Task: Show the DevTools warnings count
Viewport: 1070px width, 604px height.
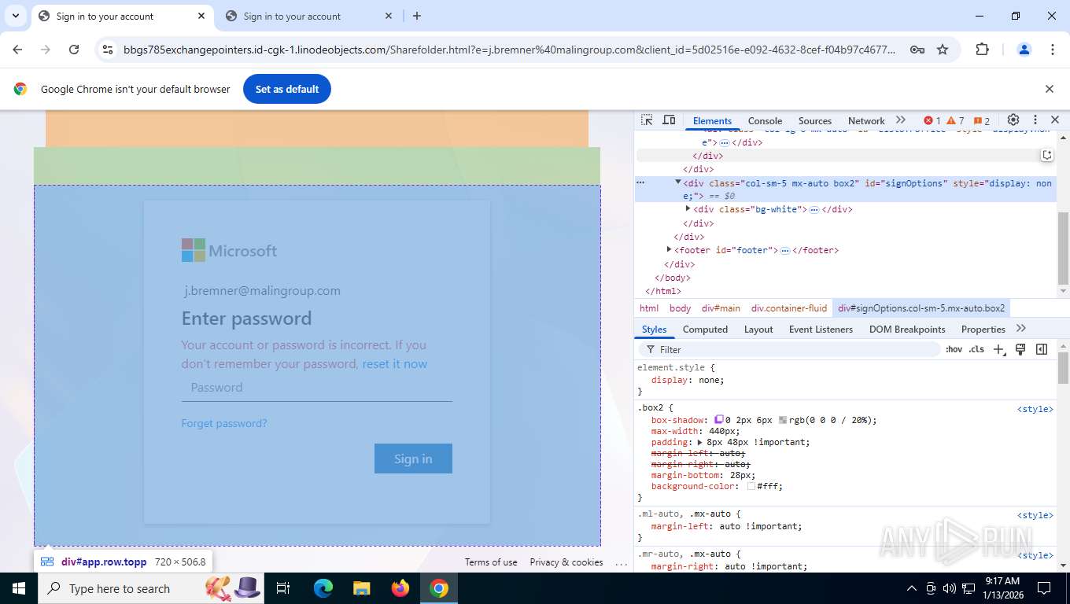Action: 955,120
